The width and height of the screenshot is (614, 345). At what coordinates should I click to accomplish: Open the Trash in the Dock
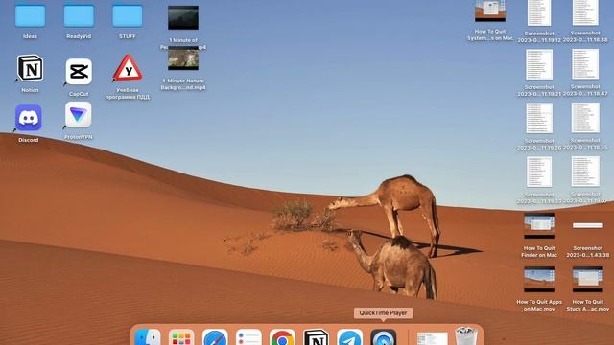466,336
